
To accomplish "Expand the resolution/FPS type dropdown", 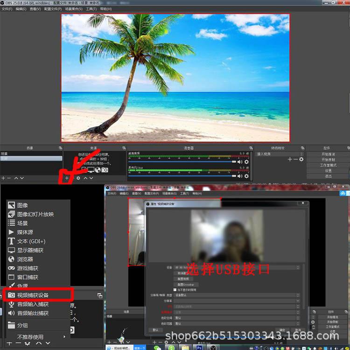I will (x=236, y=295).
